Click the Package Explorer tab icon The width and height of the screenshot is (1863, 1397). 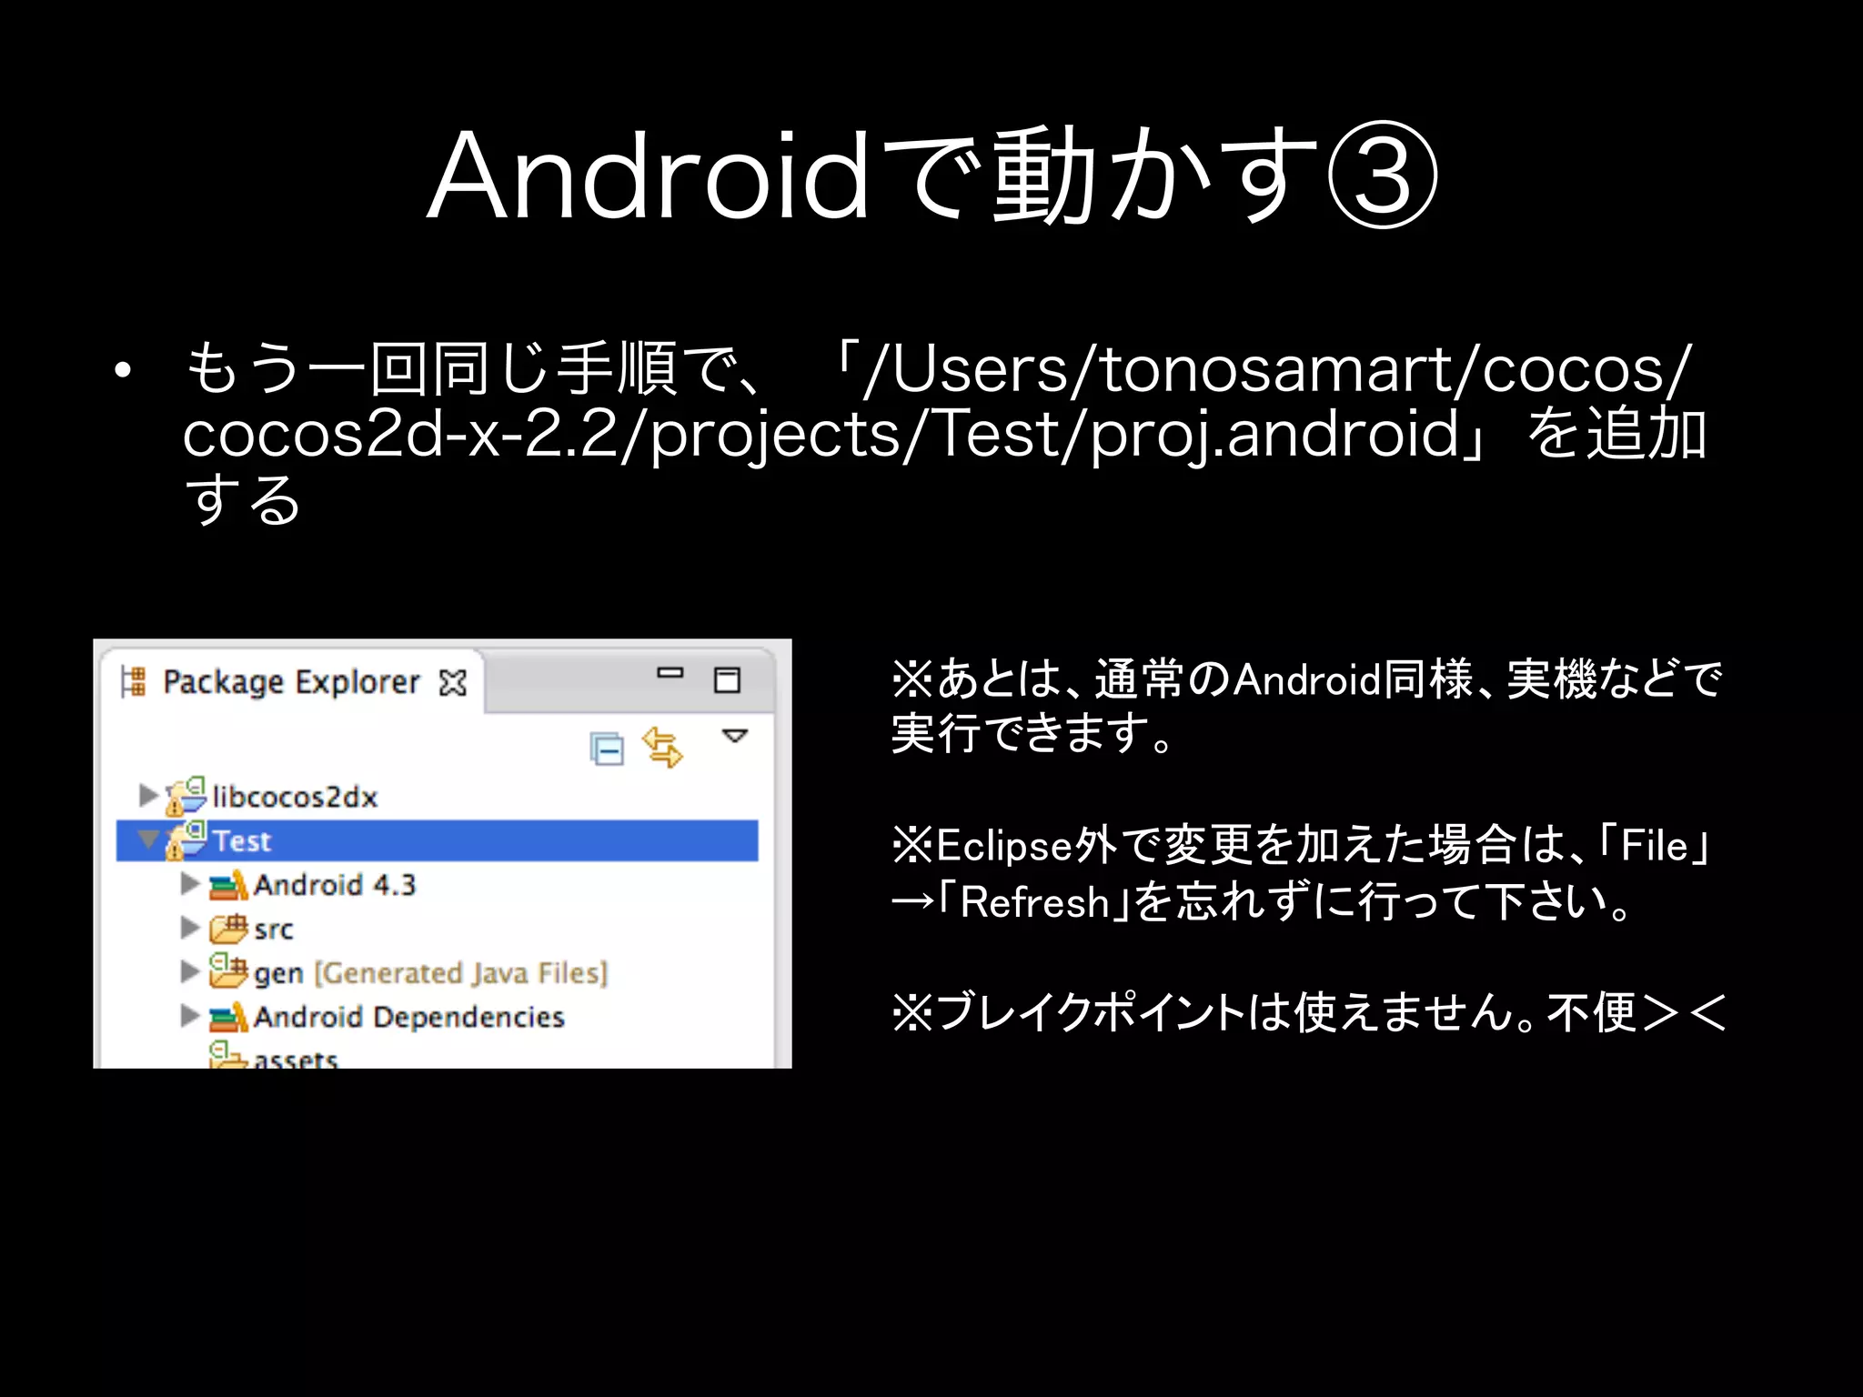coord(134,681)
